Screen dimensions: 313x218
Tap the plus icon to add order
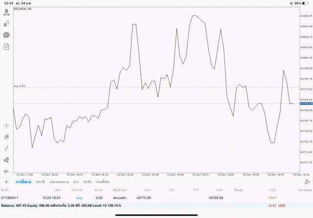(x=6, y=181)
